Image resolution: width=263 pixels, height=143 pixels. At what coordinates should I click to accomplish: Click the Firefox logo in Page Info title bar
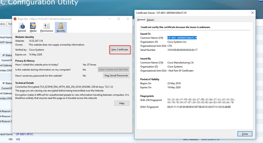coord(15,19)
